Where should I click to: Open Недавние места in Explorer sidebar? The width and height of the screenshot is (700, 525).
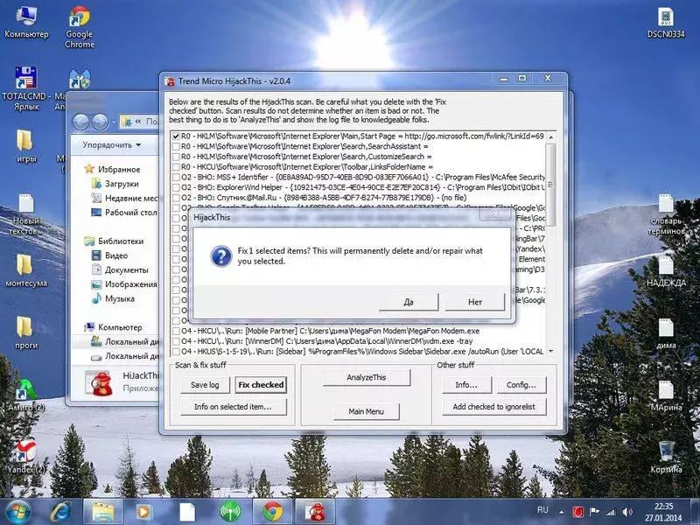(124, 198)
